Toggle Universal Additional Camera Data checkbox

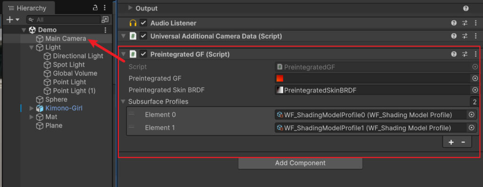point(143,36)
